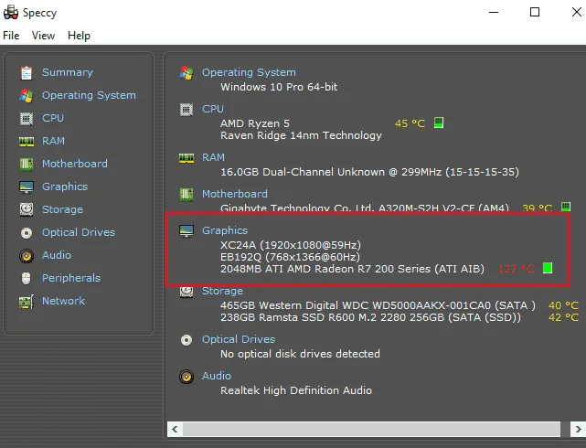Click the 'AMD Ryzen 5' text

click(255, 123)
